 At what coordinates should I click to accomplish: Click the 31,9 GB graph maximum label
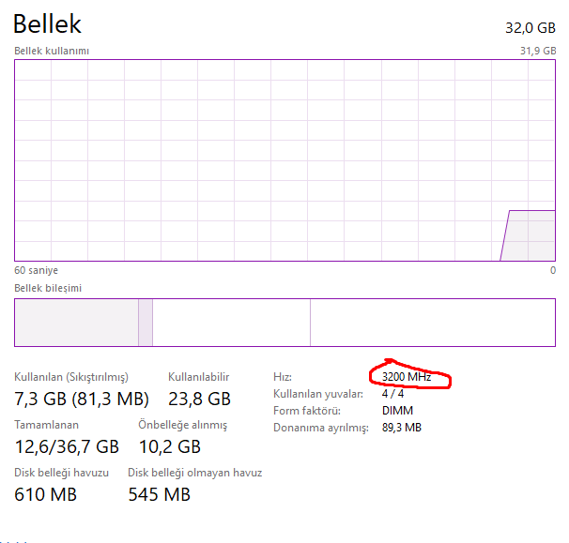(x=537, y=51)
